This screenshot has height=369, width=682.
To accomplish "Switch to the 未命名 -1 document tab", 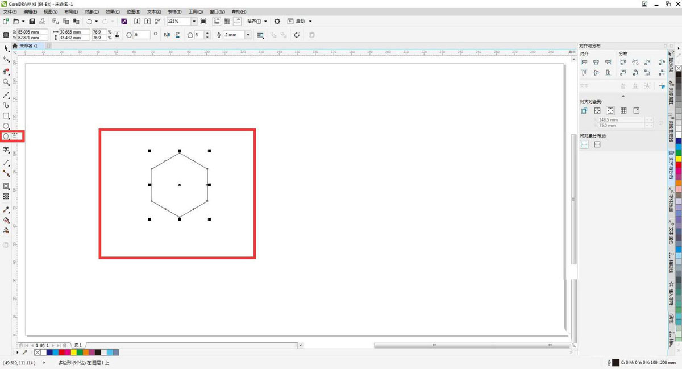I will [x=28, y=45].
